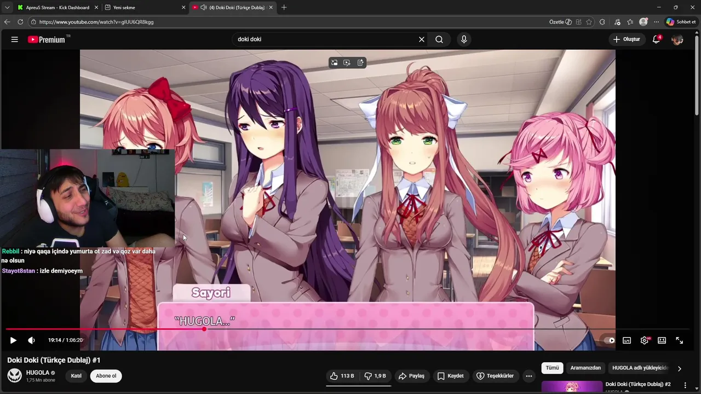Open the browser profile avatar

tap(643, 22)
